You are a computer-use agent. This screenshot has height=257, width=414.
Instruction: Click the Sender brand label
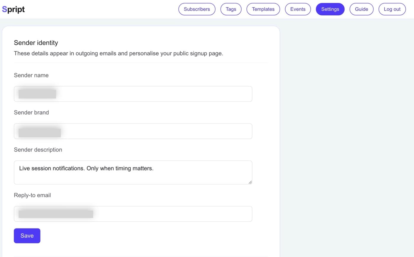pos(31,113)
